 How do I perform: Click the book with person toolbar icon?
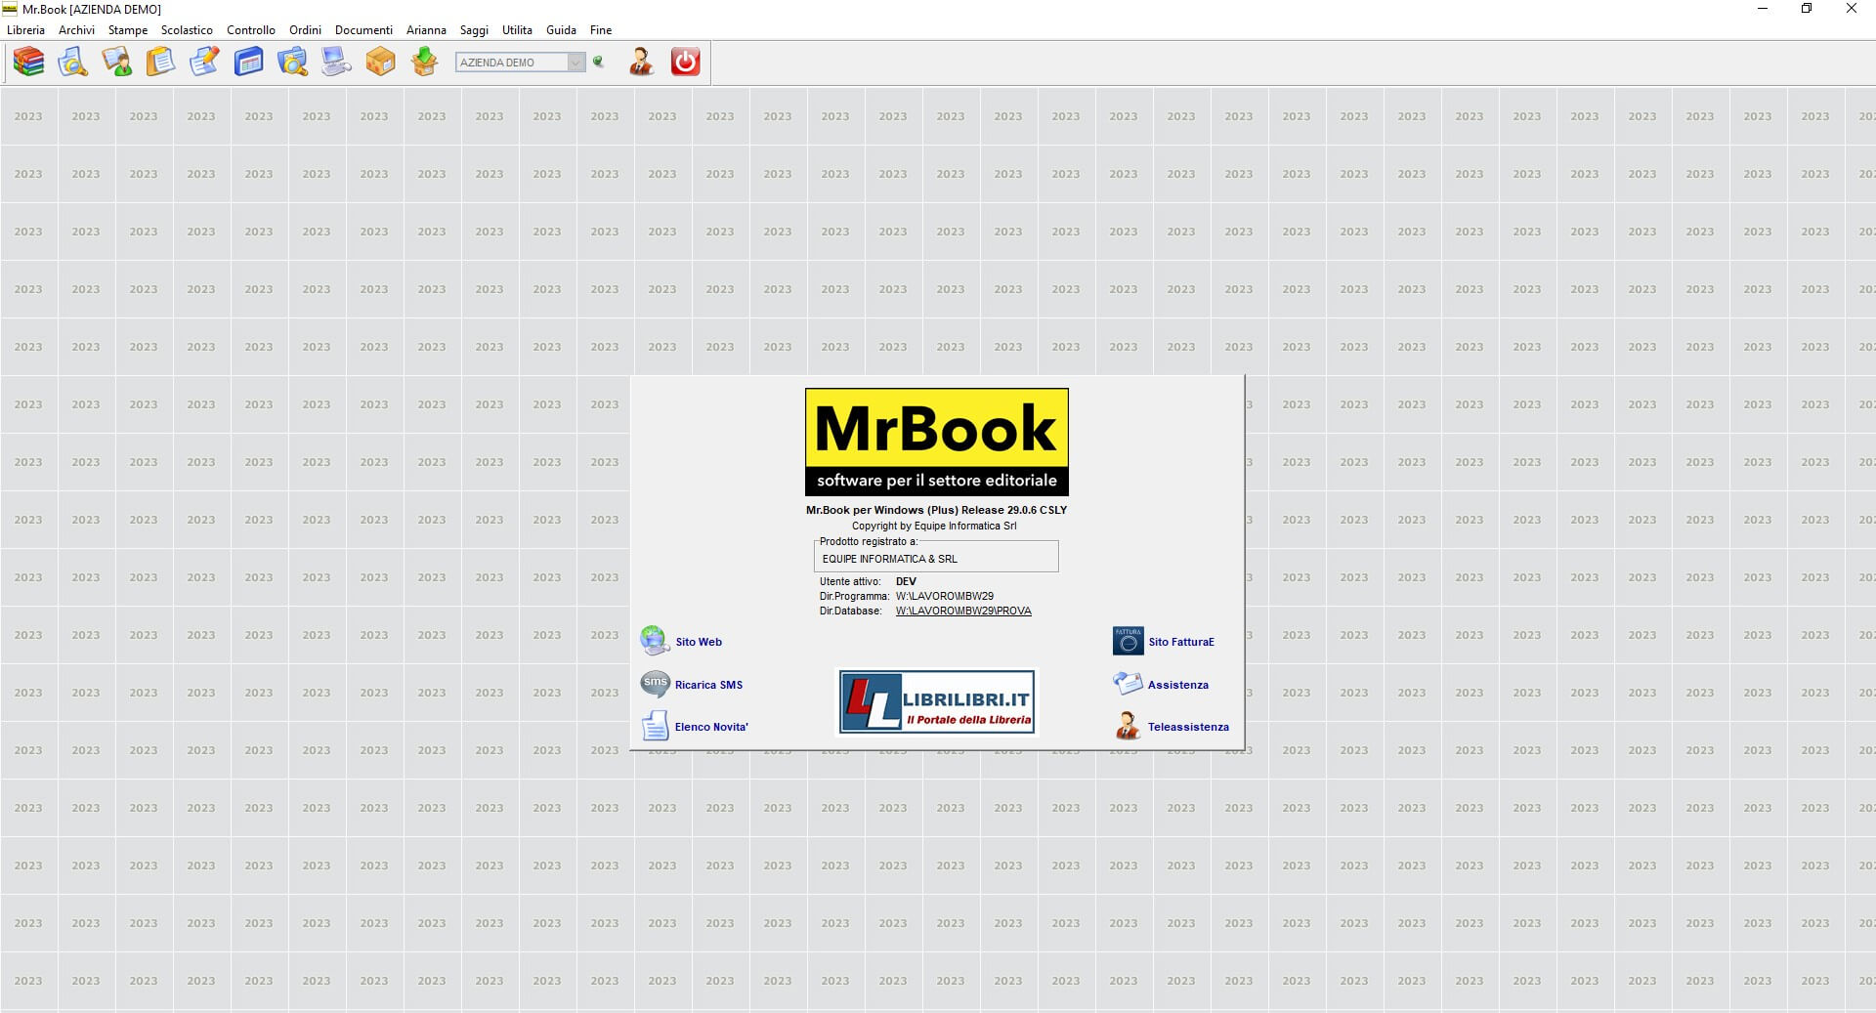(x=117, y=62)
